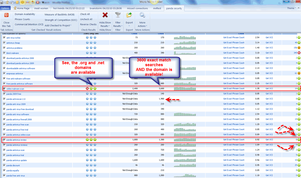Viewport: 301px width, 178px height.
Task: Click the red X icon in quick access toolbar
Action: click(x=38, y=2)
